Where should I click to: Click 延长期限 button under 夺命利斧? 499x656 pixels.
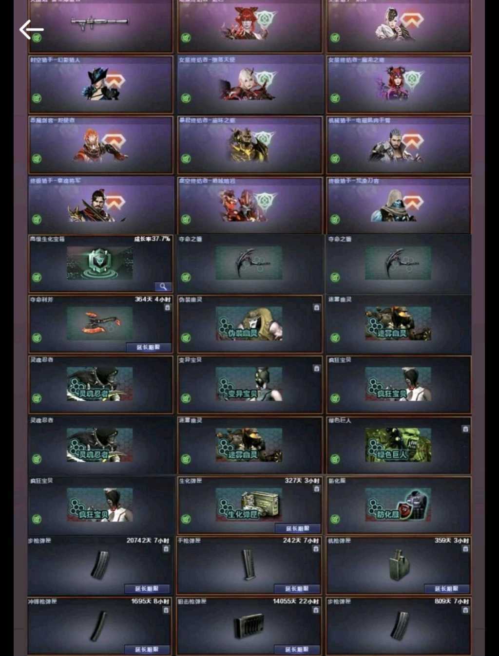(x=148, y=347)
